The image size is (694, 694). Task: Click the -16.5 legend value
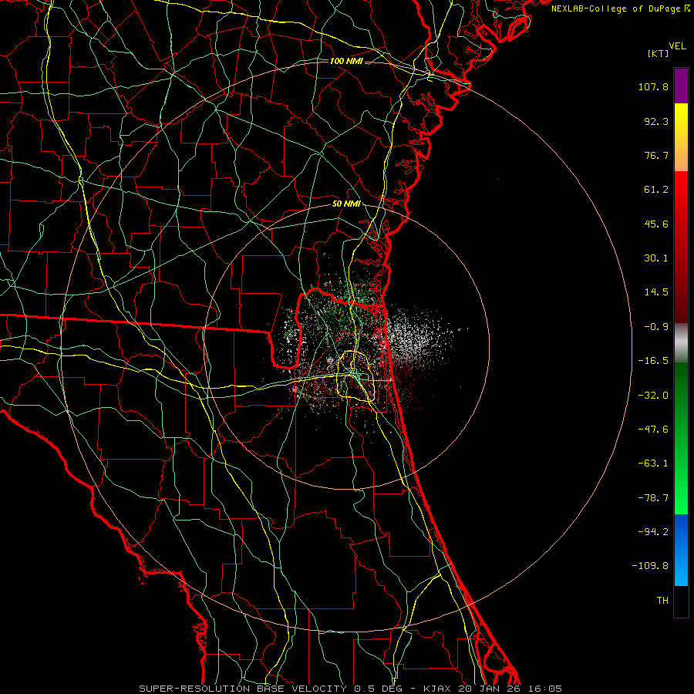(653, 361)
